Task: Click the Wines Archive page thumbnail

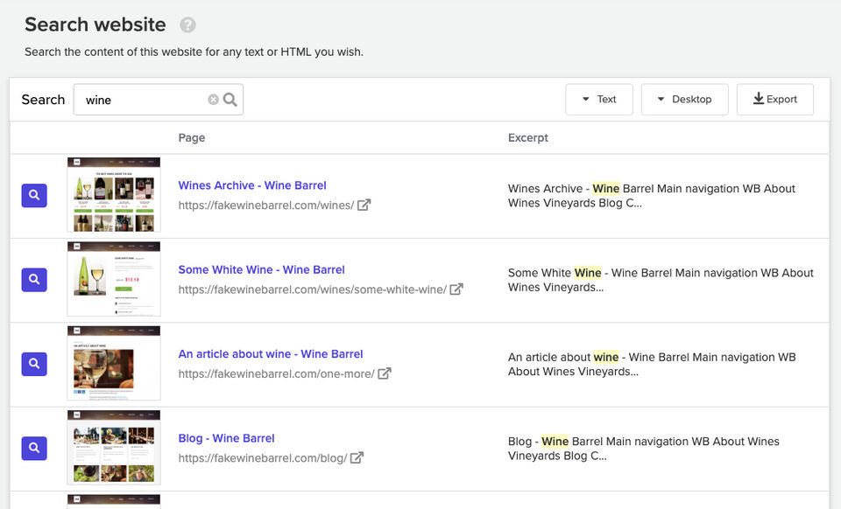Action: pyautogui.click(x=114, y=195)
